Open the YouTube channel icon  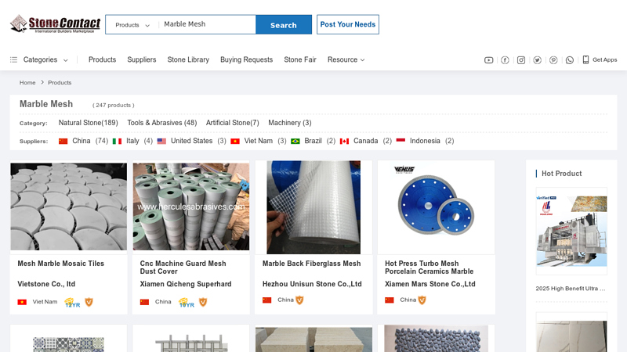click(x=489, y=60)
